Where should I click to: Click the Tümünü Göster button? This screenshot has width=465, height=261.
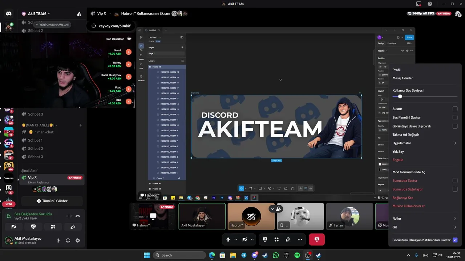coord(52,201)
